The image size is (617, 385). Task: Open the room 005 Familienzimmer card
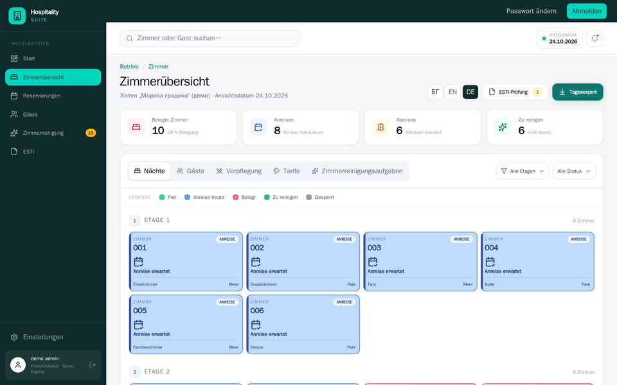(186, 325)
